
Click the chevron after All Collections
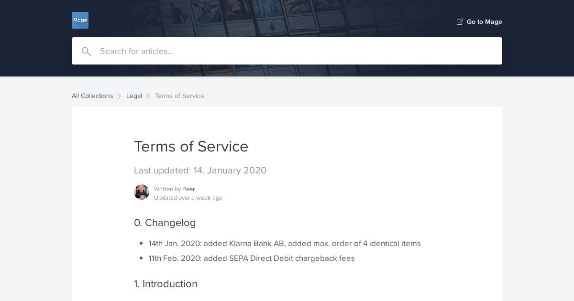(x=120, y=96)
